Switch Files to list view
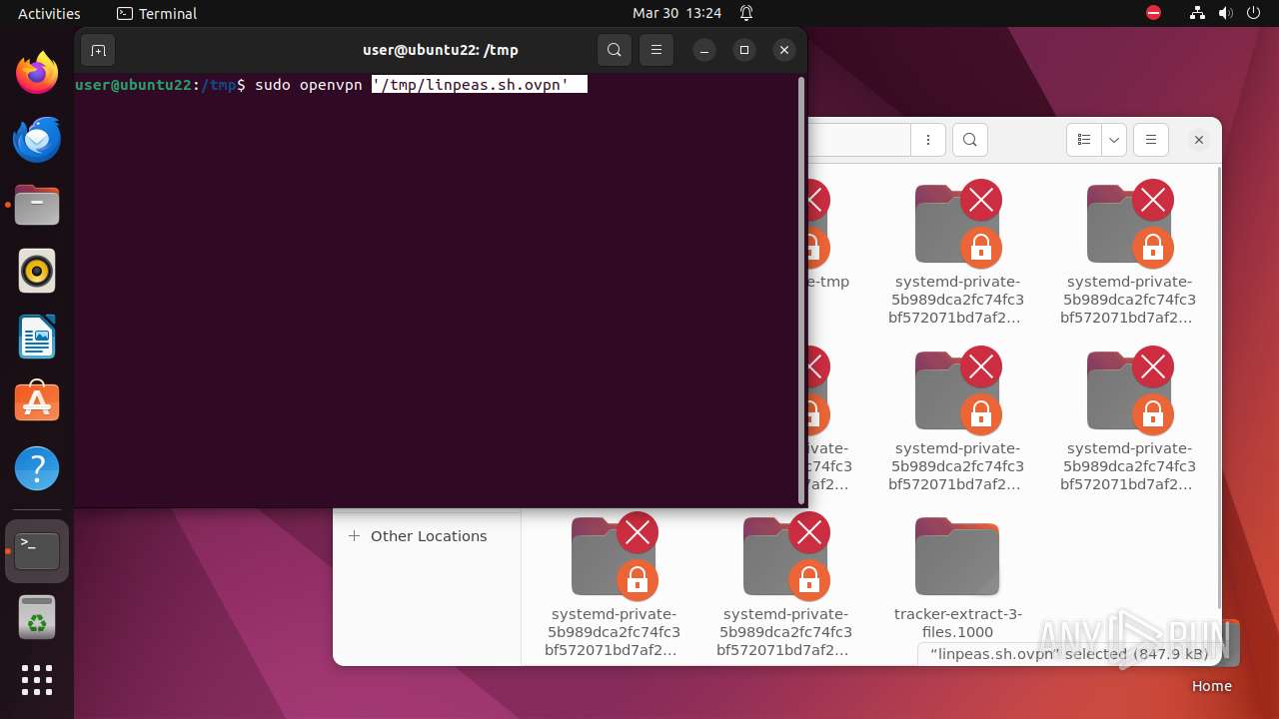The height and width of the screenshot is (719, 1279). tap(1084, 140)
